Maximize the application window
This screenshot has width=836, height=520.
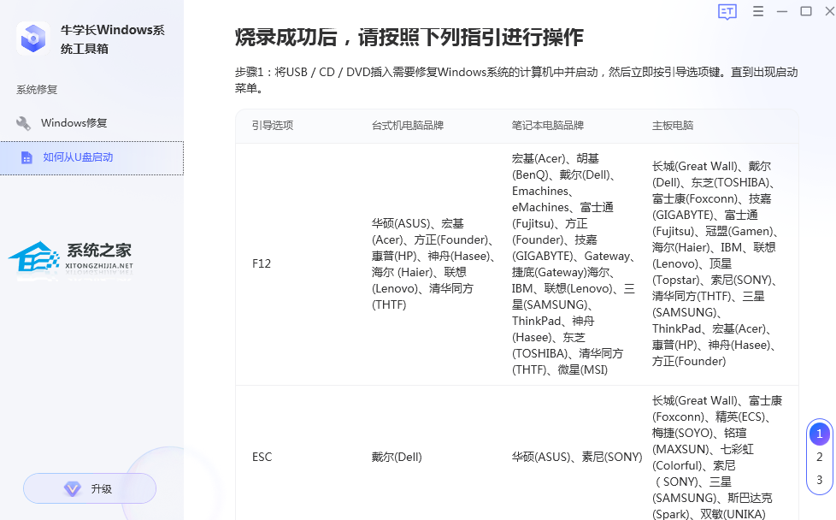[x=806, y=11]
